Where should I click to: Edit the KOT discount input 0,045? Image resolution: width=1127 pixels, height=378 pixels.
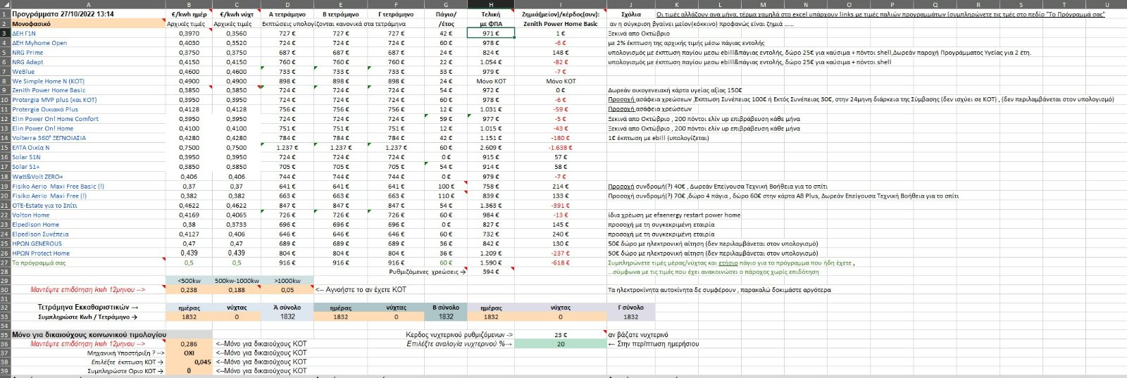coord(189,362)
